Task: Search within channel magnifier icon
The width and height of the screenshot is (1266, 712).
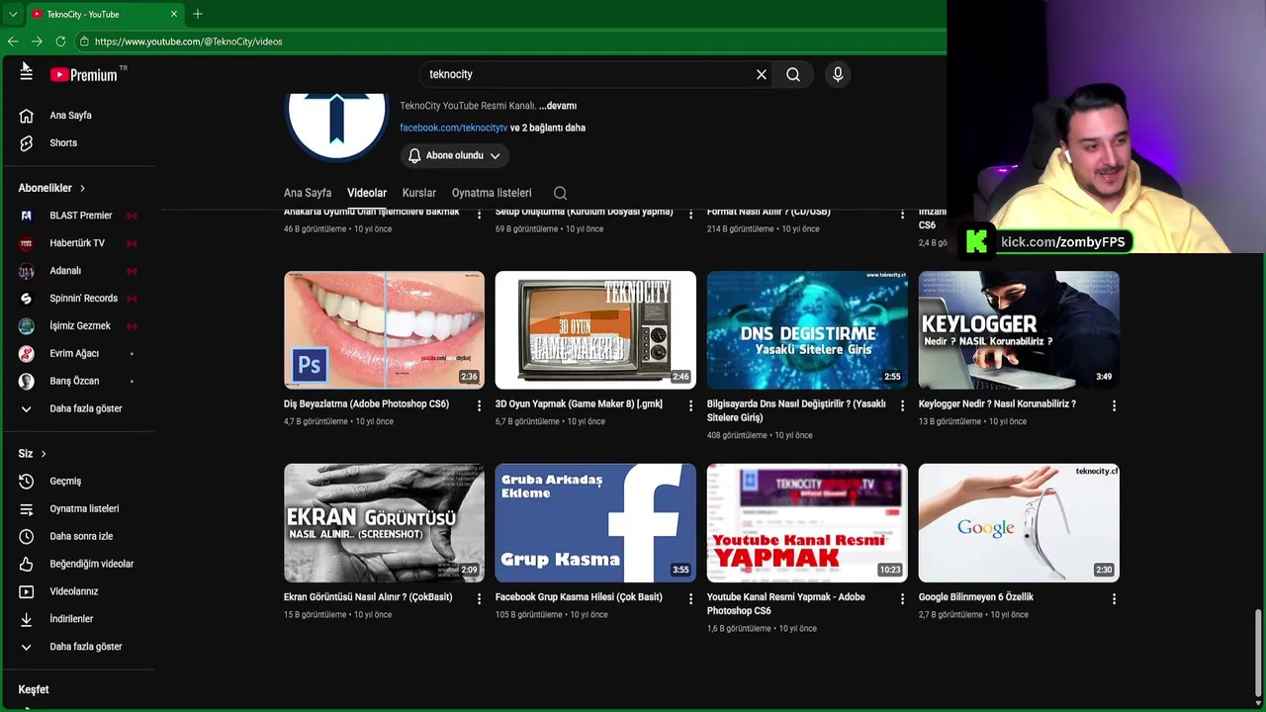Action: click(561, 193)
